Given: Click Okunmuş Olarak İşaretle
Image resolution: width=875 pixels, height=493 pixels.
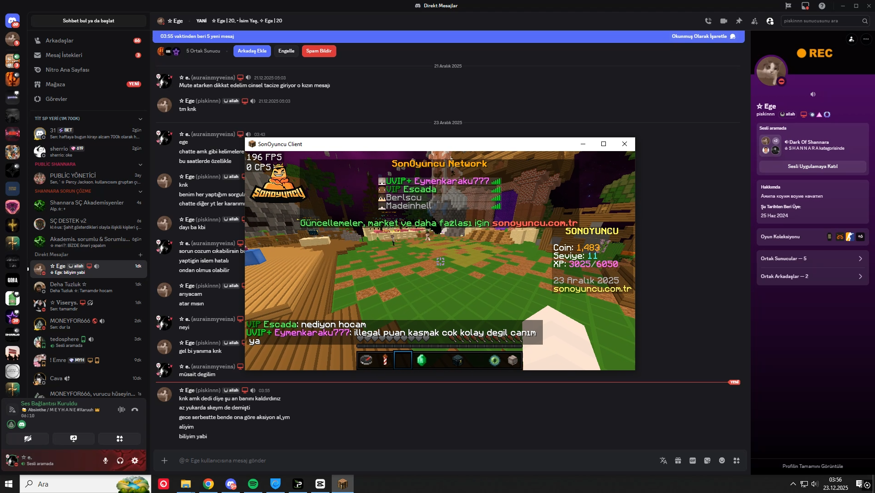Looking at the screenshot, I should 703,37.
